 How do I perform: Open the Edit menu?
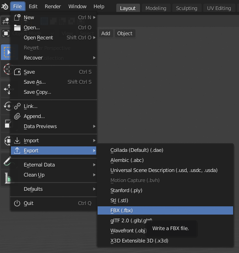click(x=33, y=6)
